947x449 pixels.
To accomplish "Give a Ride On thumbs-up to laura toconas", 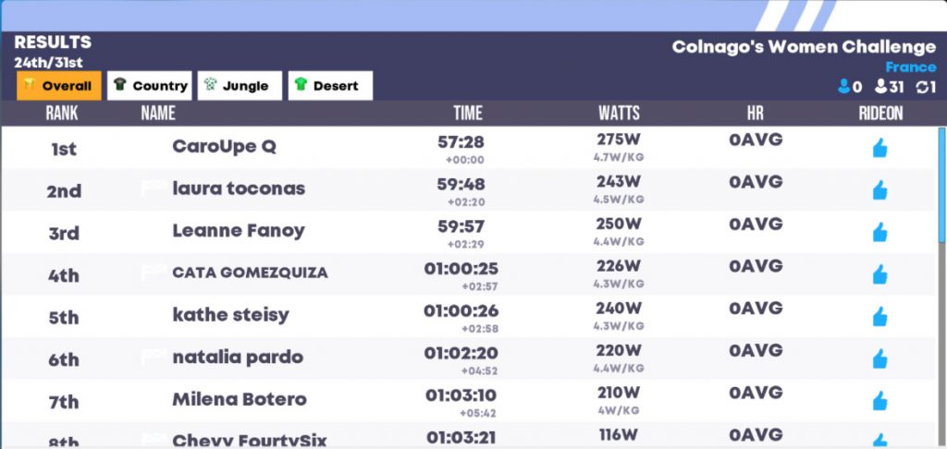I will (x=880, y=190).
